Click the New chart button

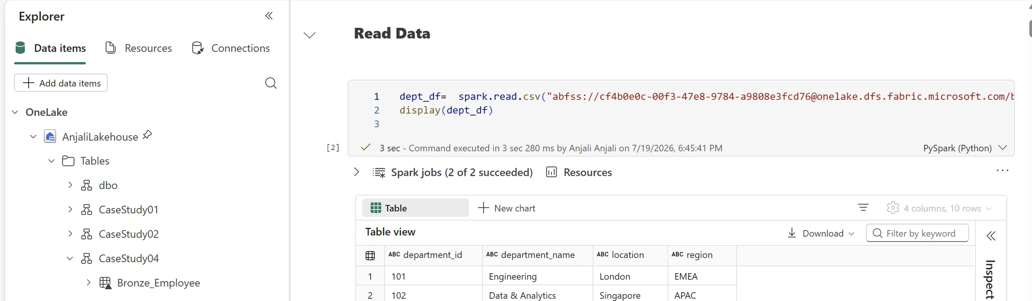pyautogui.click(x=506, y=208)
